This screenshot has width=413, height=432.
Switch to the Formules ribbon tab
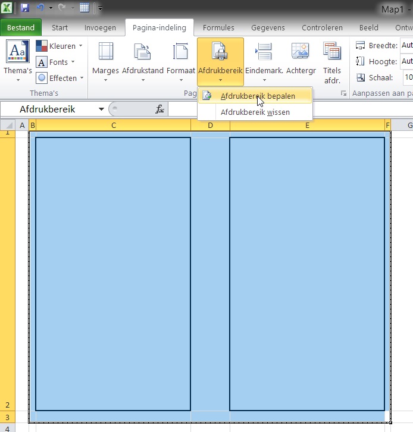tap(218, 27)
